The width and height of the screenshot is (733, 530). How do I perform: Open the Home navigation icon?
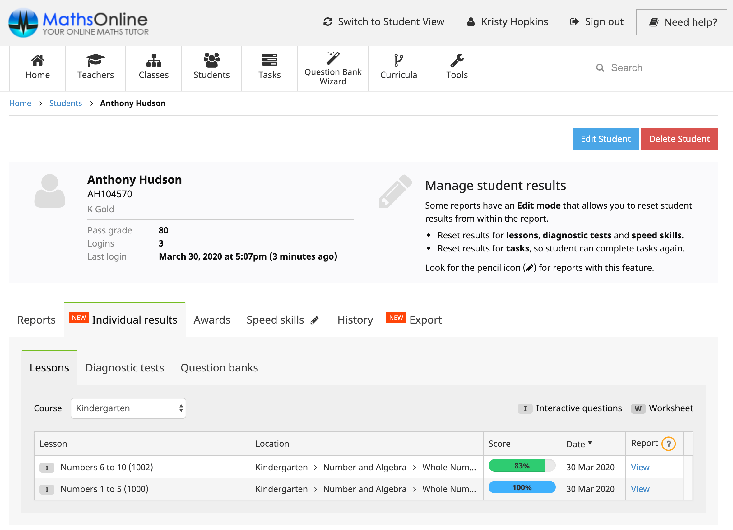tap(38, 60)
